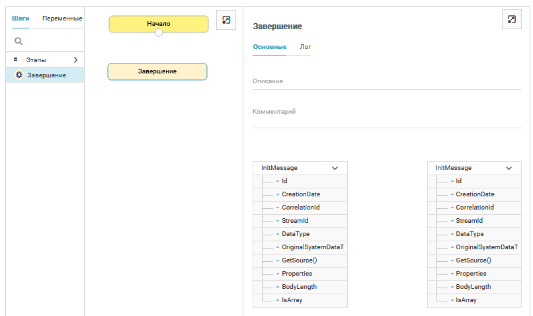Image resolution: width=533 pixels, height=316 pixels.
Task: Expand the diagram canvas to fullscreen
Action: pos(226,20)
